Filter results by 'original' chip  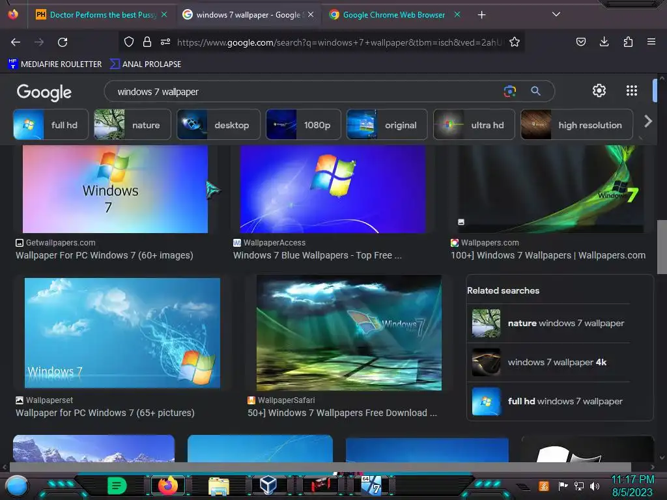click(x=387, y=124)
